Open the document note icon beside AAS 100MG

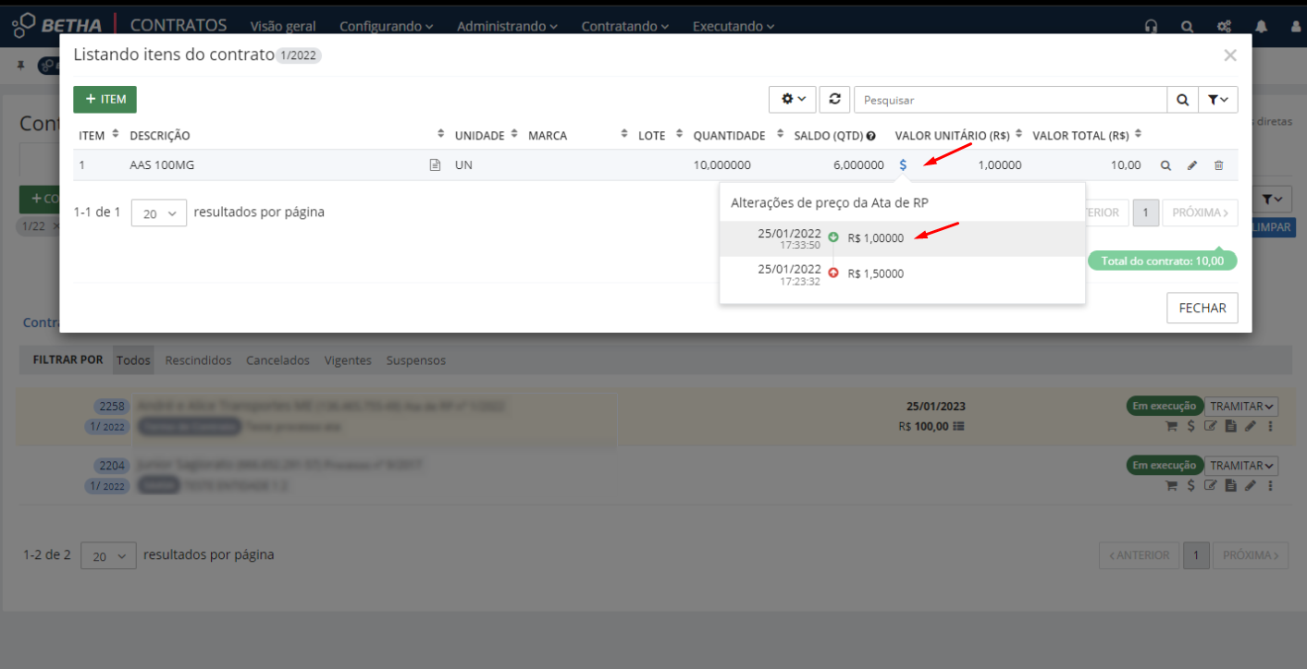coord(435,165)
